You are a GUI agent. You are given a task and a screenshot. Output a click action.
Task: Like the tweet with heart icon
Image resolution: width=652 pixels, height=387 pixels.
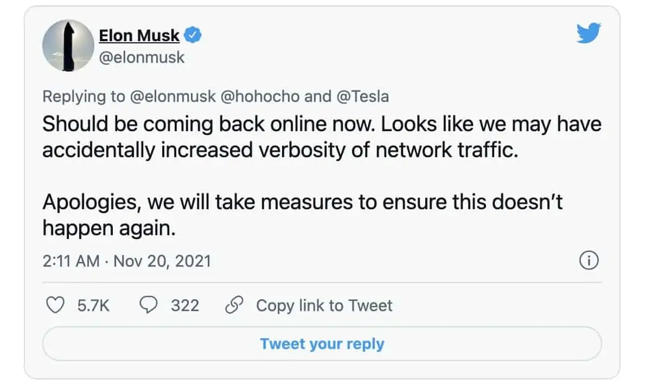point(54,306)
